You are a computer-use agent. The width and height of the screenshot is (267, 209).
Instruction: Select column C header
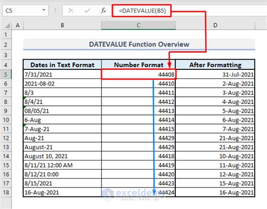(x=139, y=25)
